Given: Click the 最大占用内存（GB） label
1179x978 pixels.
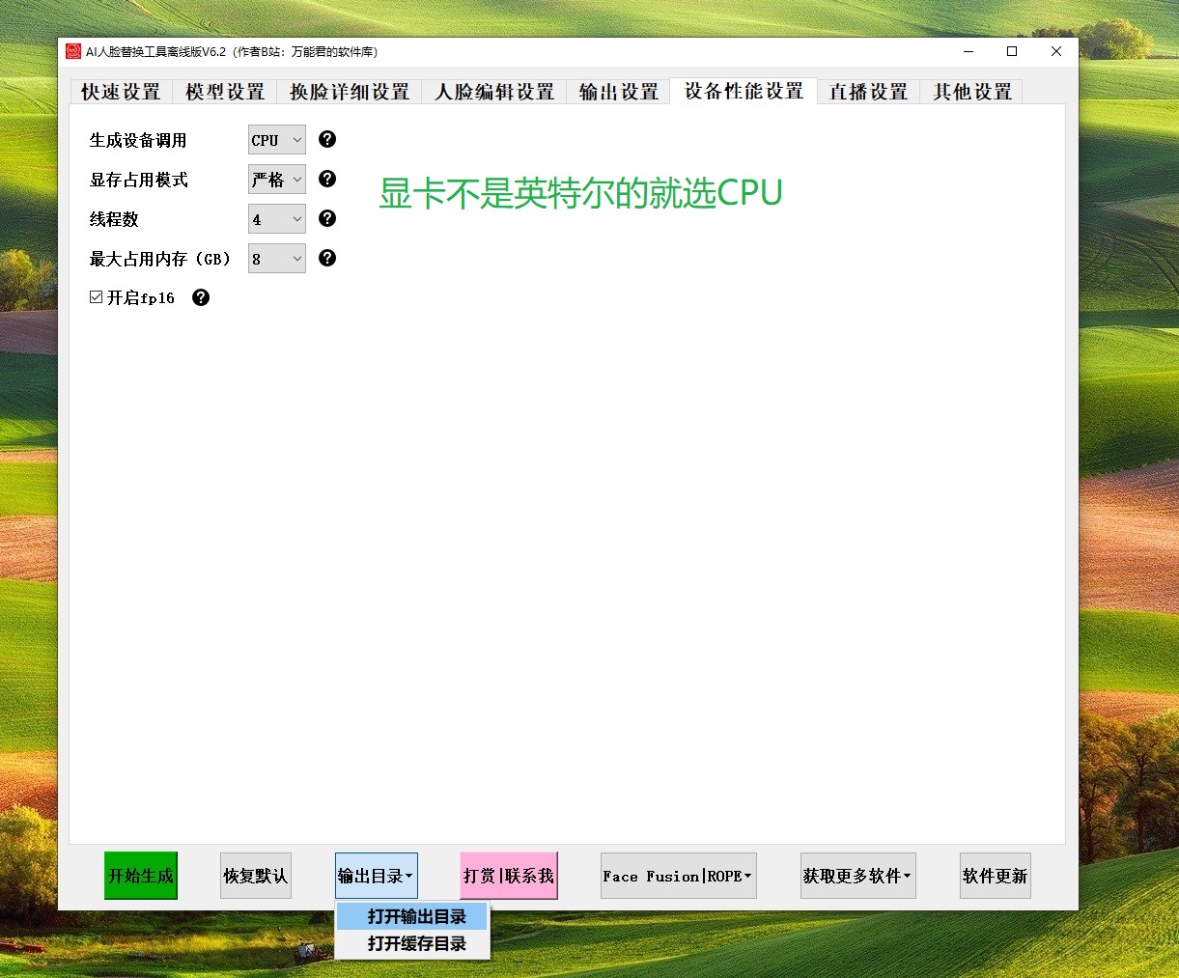Looking at the screenshot, I should (x=161, y=259).
